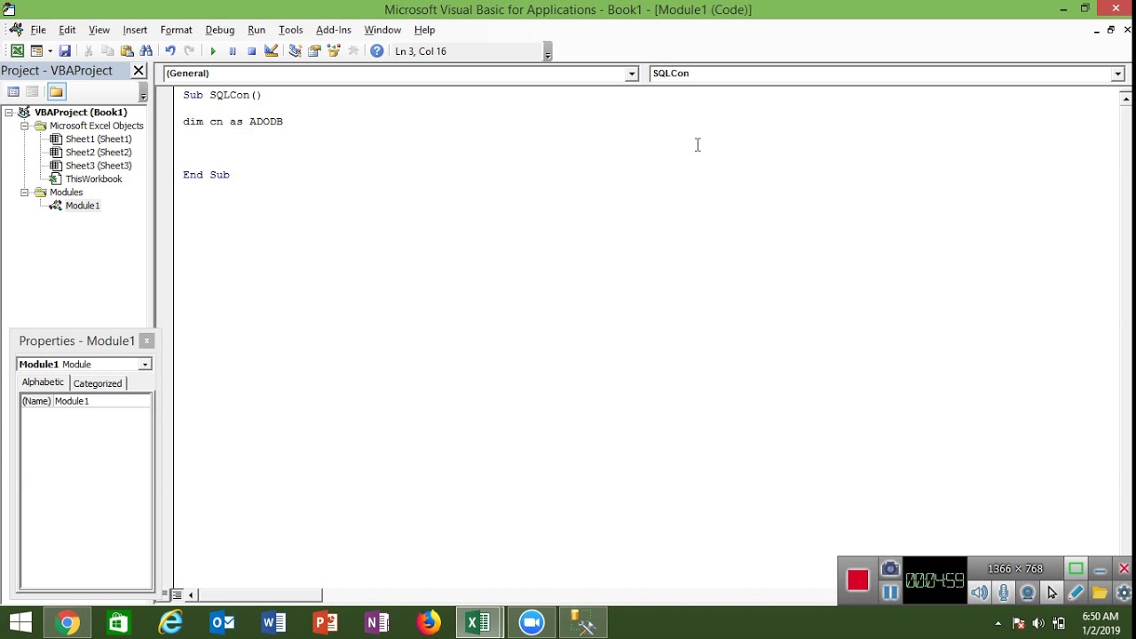
Task: Open Find with the binoculars icon
Action: click(x=146, y=51)
